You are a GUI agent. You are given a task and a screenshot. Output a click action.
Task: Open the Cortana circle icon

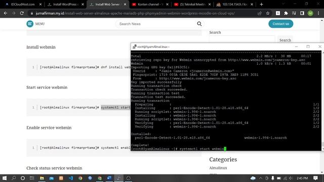pos(23,178)
